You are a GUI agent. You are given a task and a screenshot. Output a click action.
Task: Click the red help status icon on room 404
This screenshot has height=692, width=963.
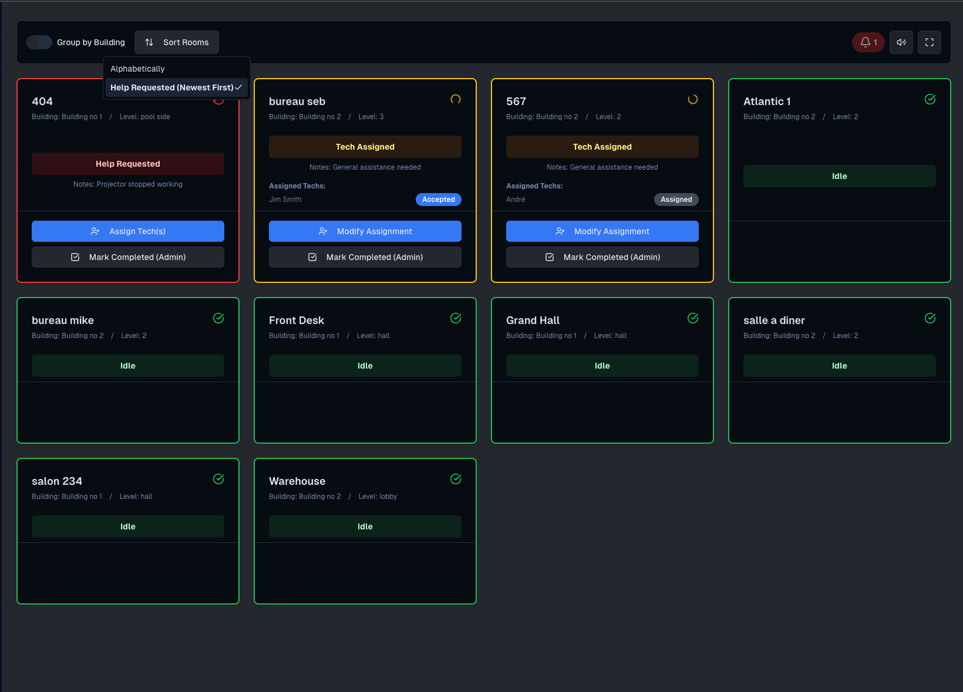point(218,100)
